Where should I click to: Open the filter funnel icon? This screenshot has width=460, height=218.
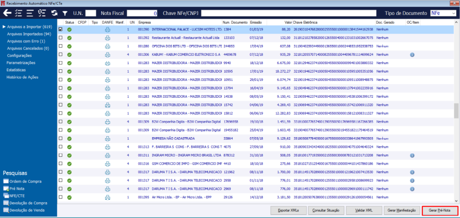click(65, 13)
